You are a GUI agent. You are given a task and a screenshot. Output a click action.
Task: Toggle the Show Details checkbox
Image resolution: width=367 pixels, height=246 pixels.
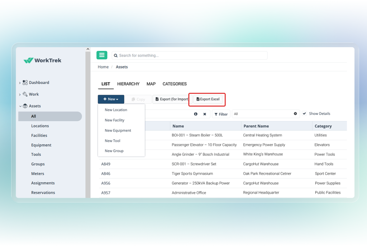coord(304,114)
